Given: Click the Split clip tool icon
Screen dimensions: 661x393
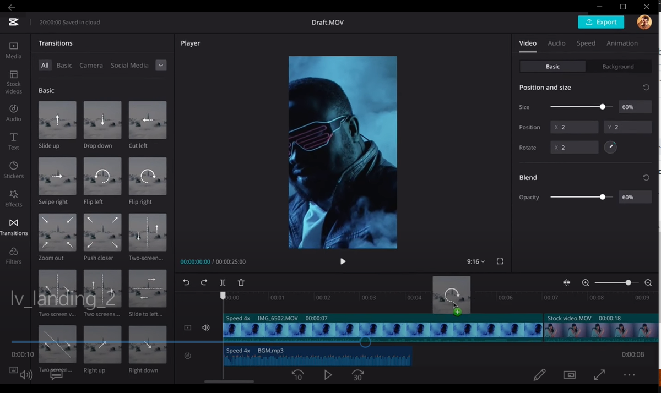Looking at the screenshot, I should (x=223, y=282).
